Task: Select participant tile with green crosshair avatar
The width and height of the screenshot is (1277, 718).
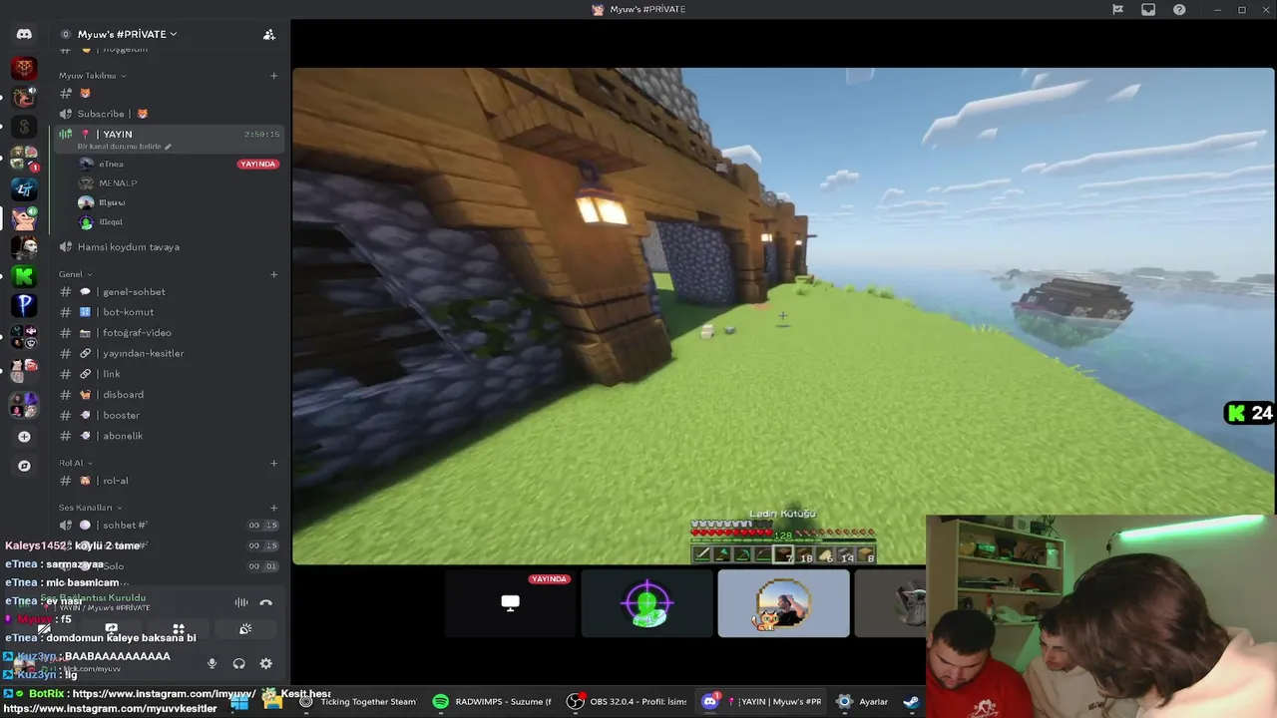Action: pos(646,603)
